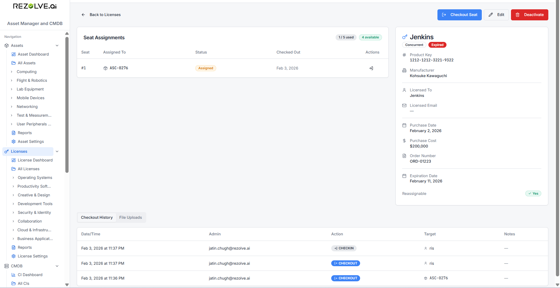Click the cube icon beside ASC-0276 seat
The image size is (560, 288).
coord(105,68)
